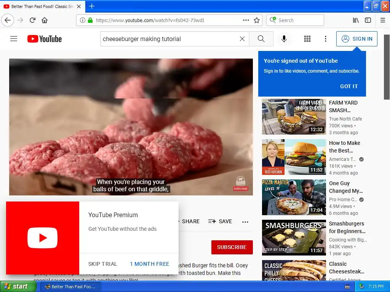The width and height of the screenshot is (390, 292).
Task: Open the Firefox hamburger menu
Action: [383, 20]
